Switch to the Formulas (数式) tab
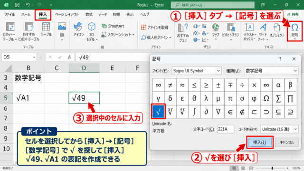 [x=89, y=15]
